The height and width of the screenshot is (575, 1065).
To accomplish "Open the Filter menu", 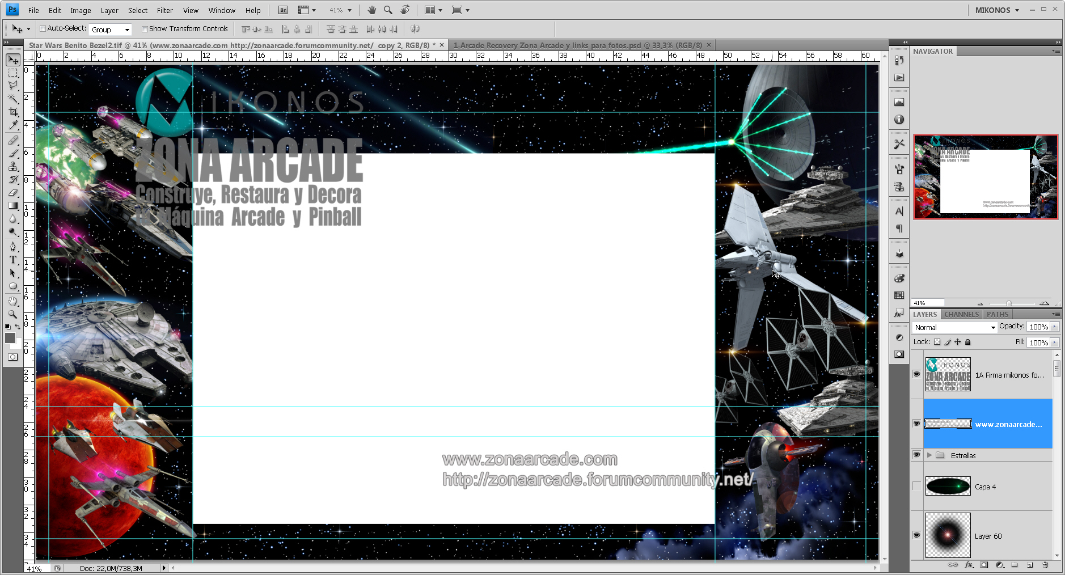I will tap(164, 10).
